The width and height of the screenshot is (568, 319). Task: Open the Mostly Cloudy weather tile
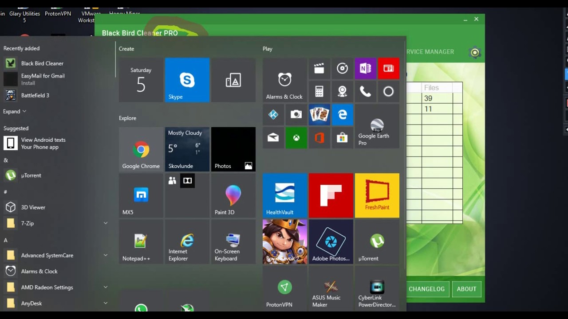187,149
